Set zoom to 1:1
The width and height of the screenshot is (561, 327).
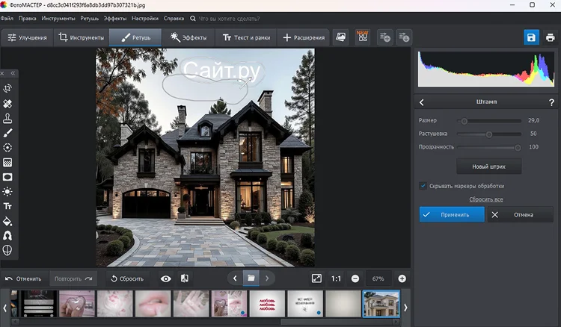coord(336,278)
